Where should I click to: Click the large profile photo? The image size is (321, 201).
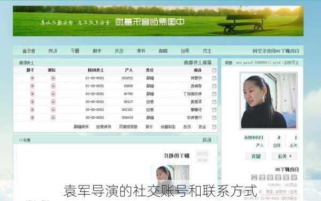coord(269,101)
